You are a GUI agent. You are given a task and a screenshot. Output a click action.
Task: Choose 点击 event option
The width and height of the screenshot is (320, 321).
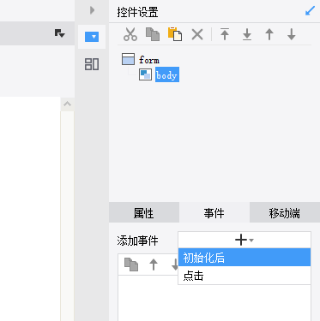pyautogui.click(x=245, y=276)
